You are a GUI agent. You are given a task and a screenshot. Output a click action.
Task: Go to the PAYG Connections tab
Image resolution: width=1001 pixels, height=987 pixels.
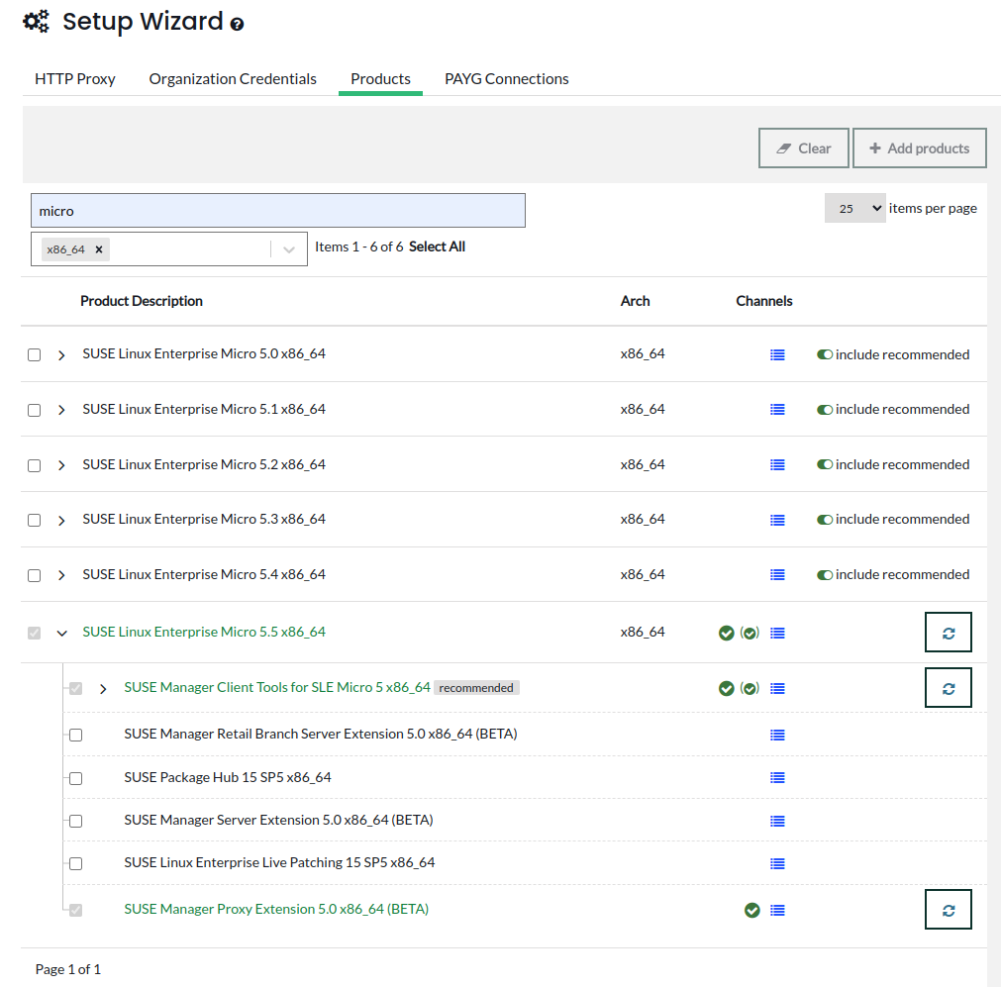[507, 78]
